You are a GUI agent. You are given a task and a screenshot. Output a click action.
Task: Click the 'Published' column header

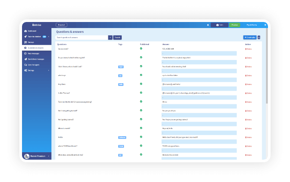point(145,44)
